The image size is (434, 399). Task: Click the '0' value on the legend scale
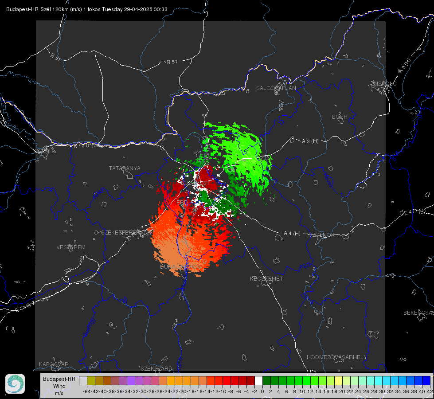pos(262,391)
